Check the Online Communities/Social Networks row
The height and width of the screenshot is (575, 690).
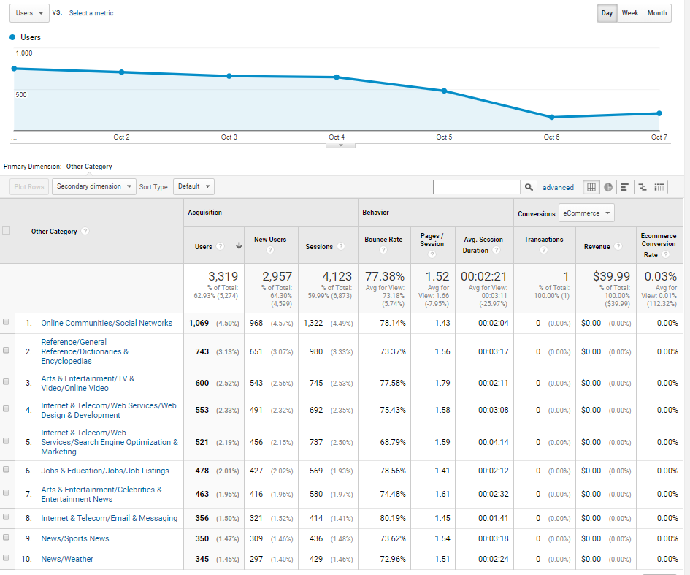(x=7, y=322)
